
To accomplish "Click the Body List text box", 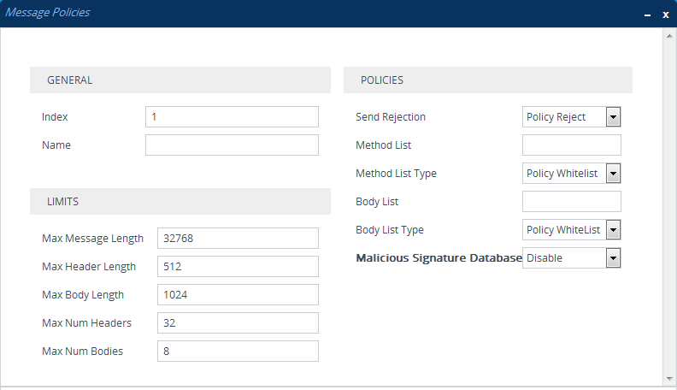I will (x=572, y=202).
